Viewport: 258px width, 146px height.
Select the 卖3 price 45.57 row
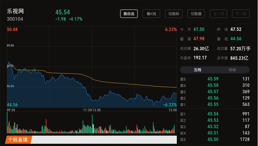(x=215, y=92)
